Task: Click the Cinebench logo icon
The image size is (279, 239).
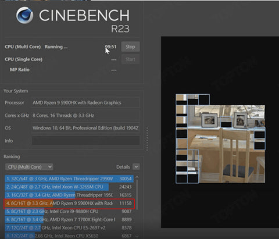Action: (24, 15)
